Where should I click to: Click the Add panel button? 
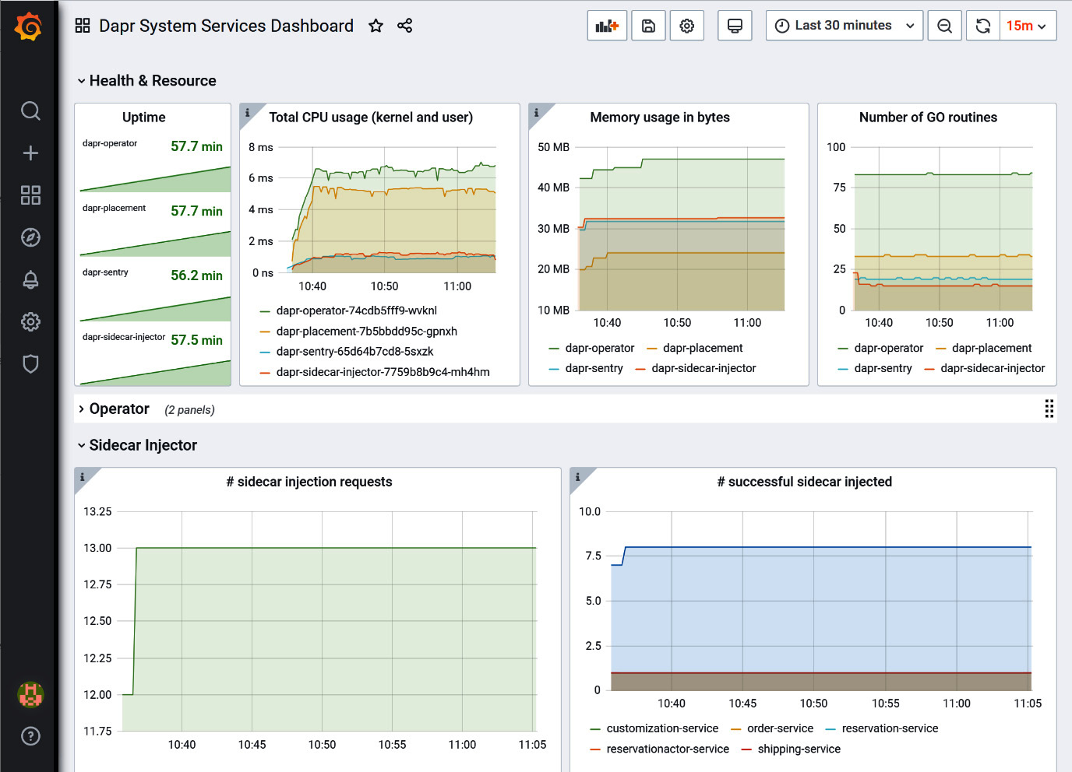pyautogui.click(x=607, y=26)
